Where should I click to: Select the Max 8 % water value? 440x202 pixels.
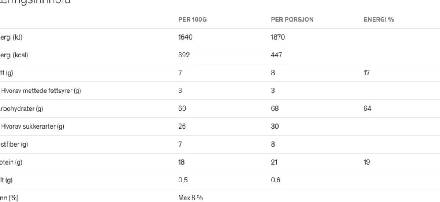[x=190, y=198]
